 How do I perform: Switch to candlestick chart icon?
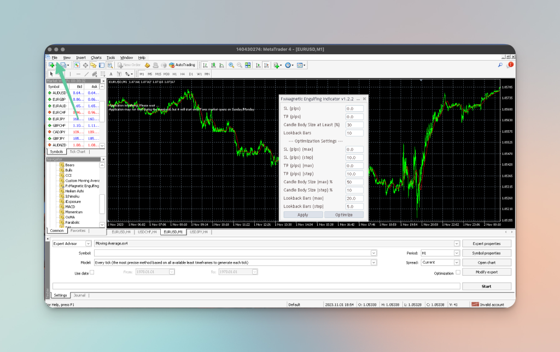(213, 65)
